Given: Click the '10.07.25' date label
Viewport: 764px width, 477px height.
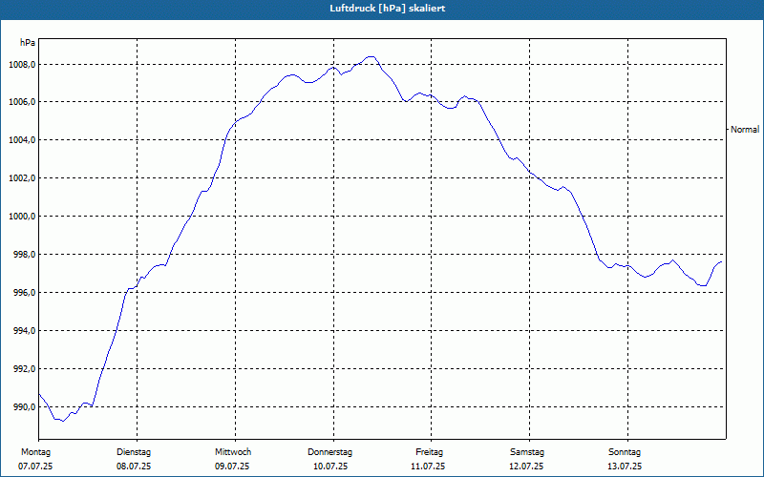Looking at the screenshot, I should (x=330, y=467).
